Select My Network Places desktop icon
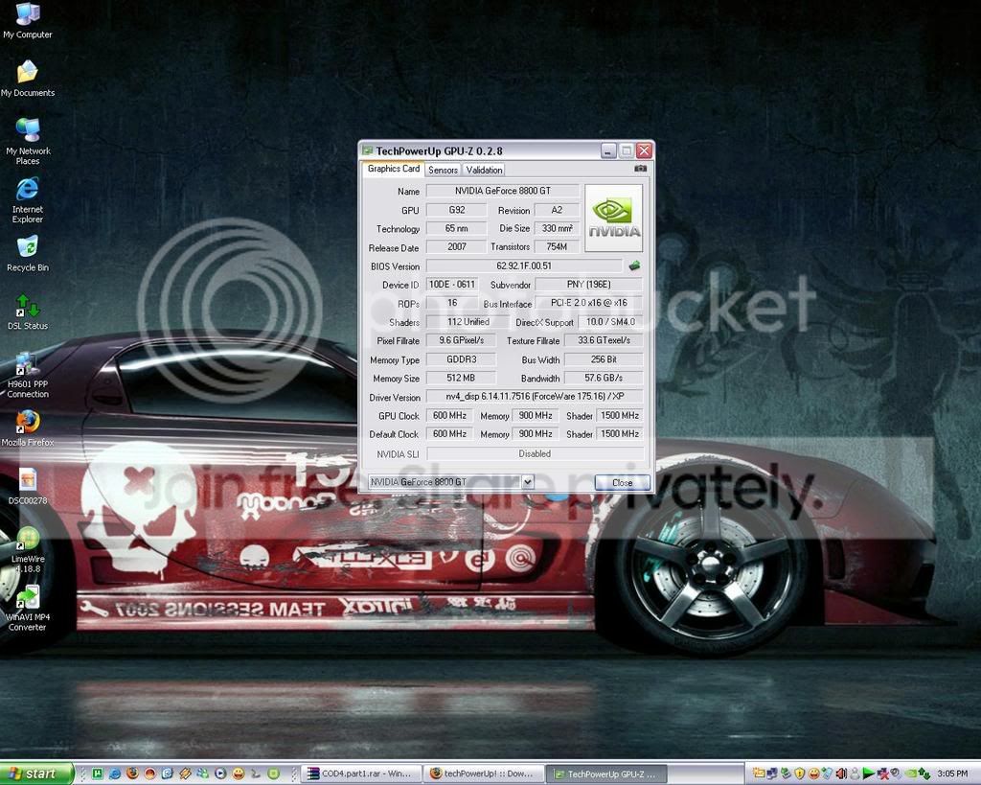 28,142
